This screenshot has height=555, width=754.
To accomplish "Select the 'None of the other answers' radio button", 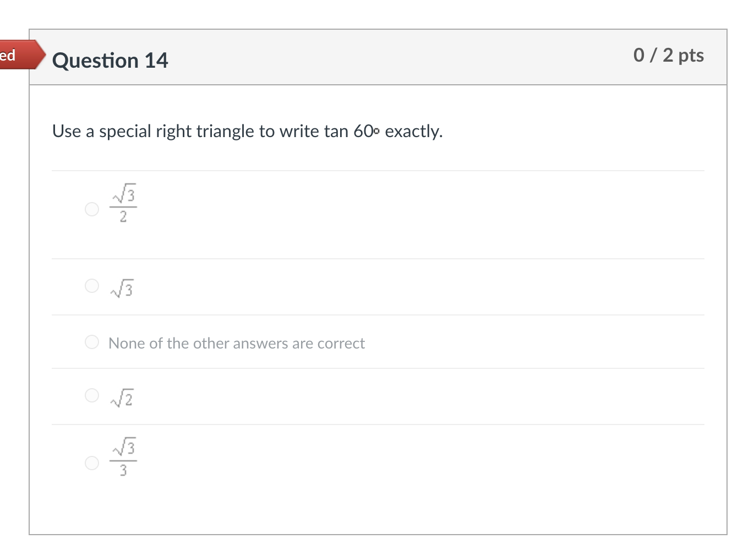I will tap(92, 342).
